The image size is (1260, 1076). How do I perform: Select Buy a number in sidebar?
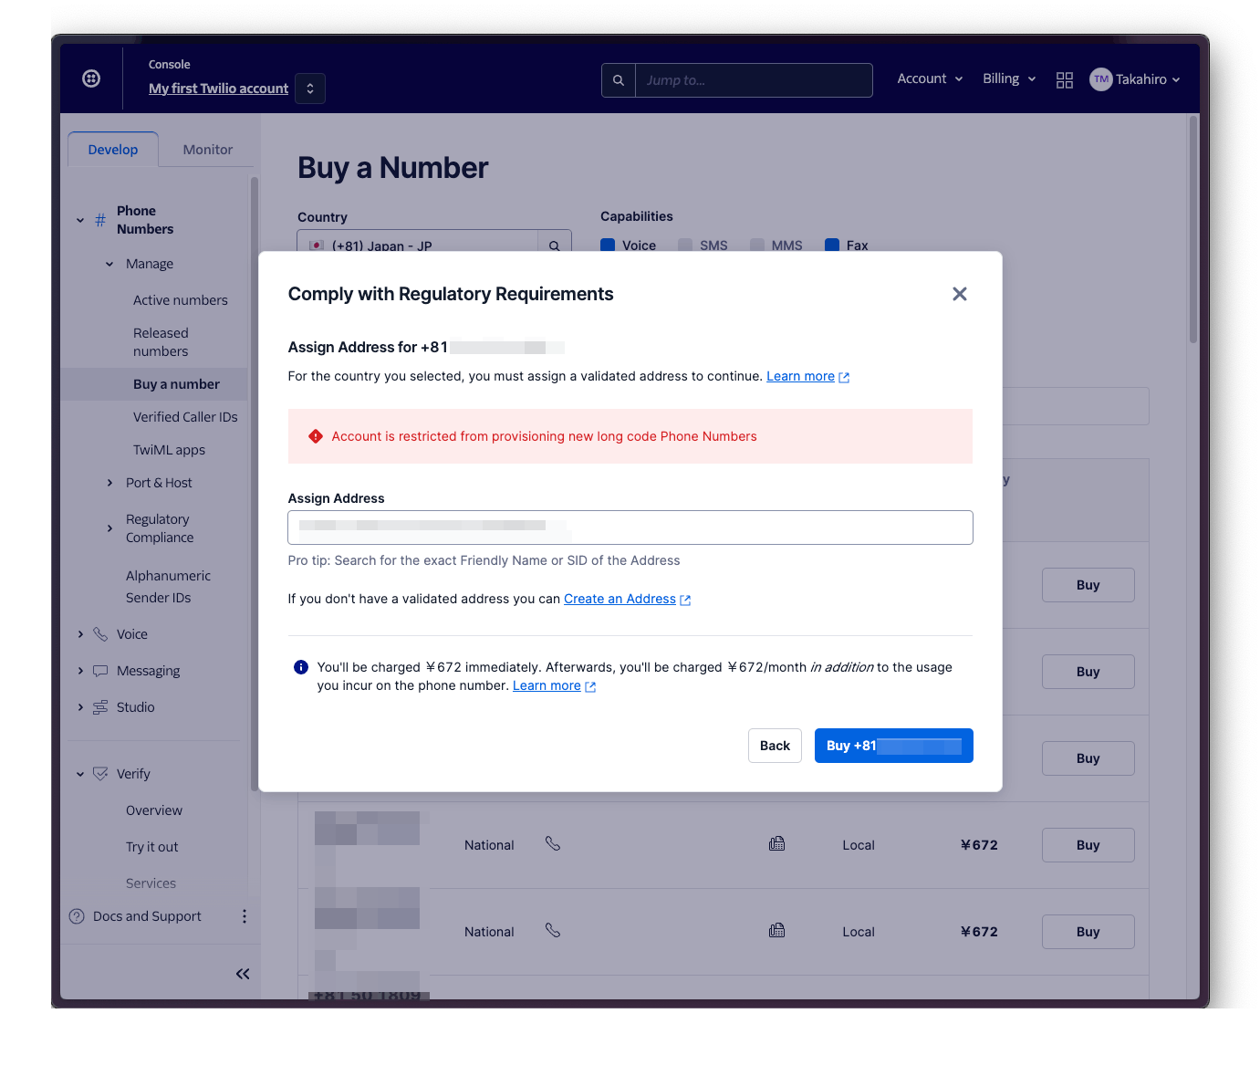pos(176,384)
